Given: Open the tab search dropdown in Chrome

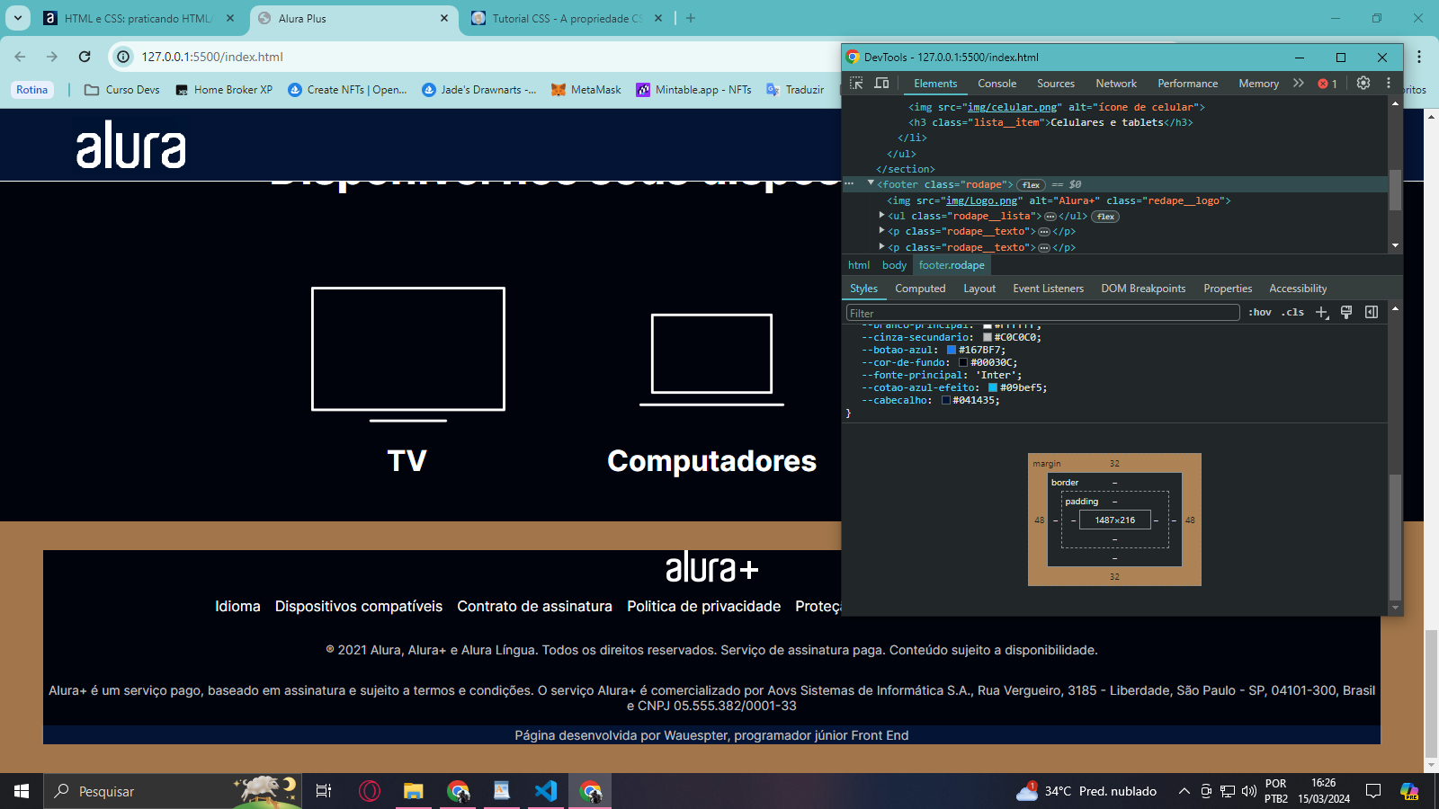Looking at the screenshot, I should (x=17, y=18).
